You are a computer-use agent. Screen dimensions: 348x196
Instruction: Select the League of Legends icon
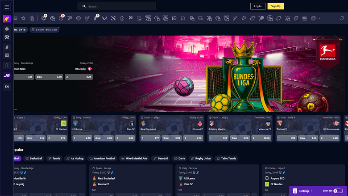click(139, 18)
